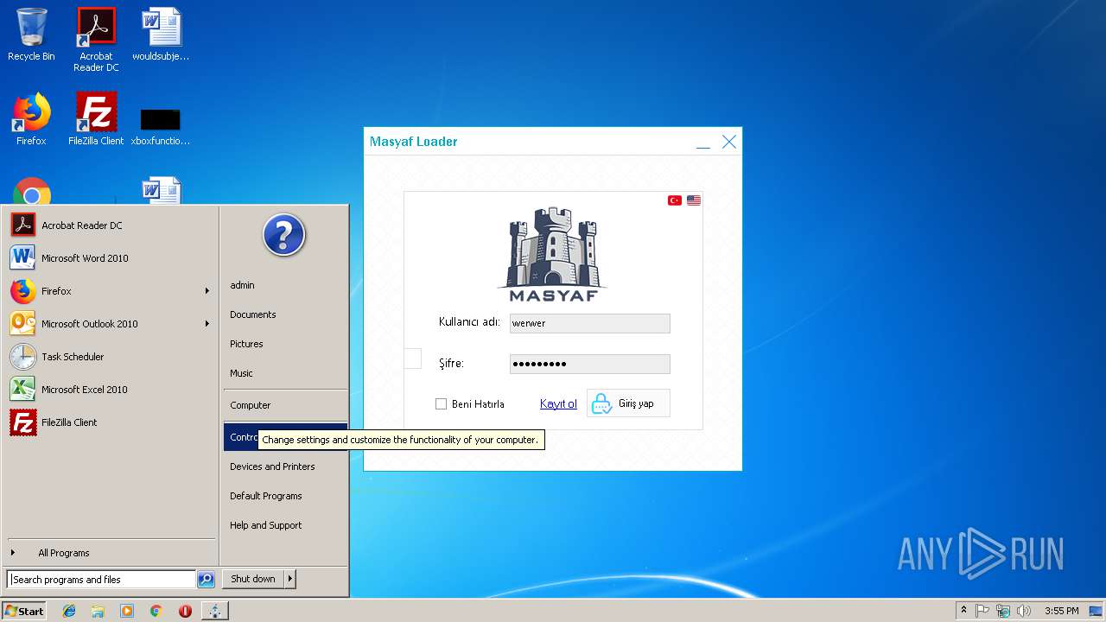Viewport: 1106px width, 622px height.
Task: Click the Masyaf Loader taskbar button
Action: (x=214, y=611)
